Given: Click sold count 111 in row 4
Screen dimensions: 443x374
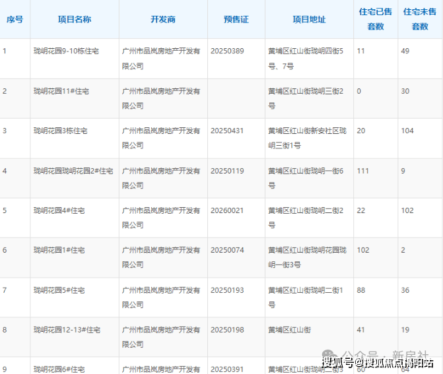Looking at the screenshot, I should click(362, 171).
